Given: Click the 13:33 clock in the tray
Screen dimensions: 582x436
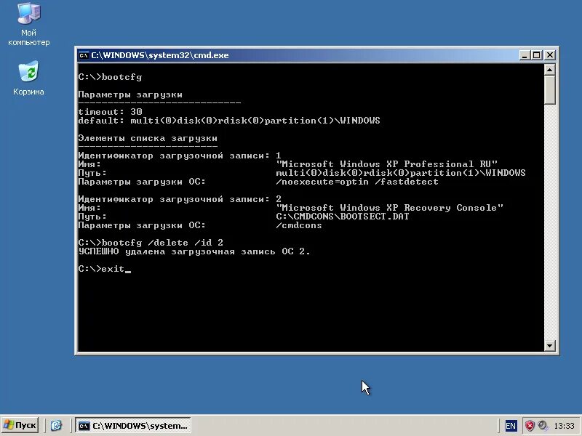Looking at the screenshot, I should [x=564, y=426].
